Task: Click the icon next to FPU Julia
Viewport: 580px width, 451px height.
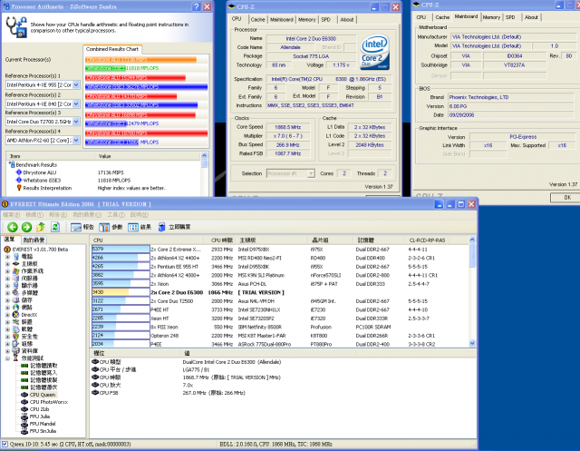Action: coord(24,417)
